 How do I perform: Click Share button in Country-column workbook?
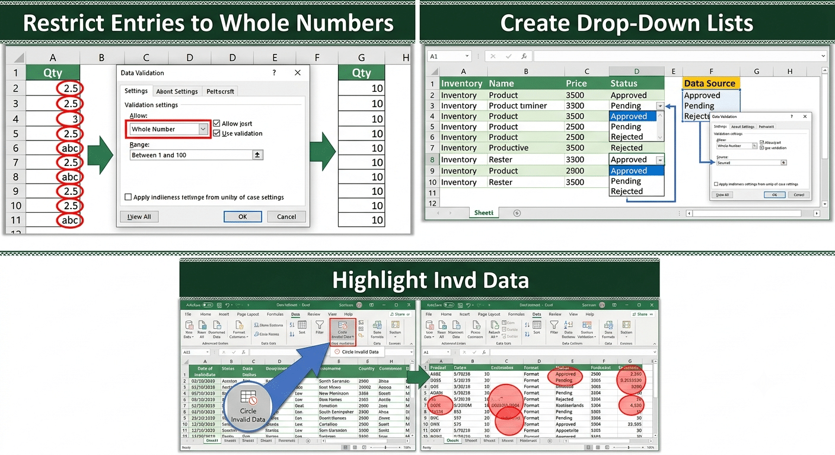400,315
